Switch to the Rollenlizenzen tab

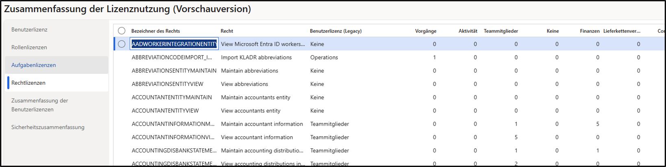click(29, 47)
